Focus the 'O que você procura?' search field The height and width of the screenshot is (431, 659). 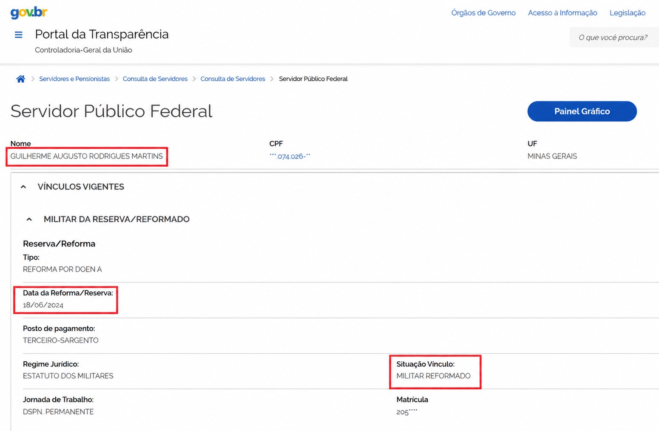pos(614,37)
